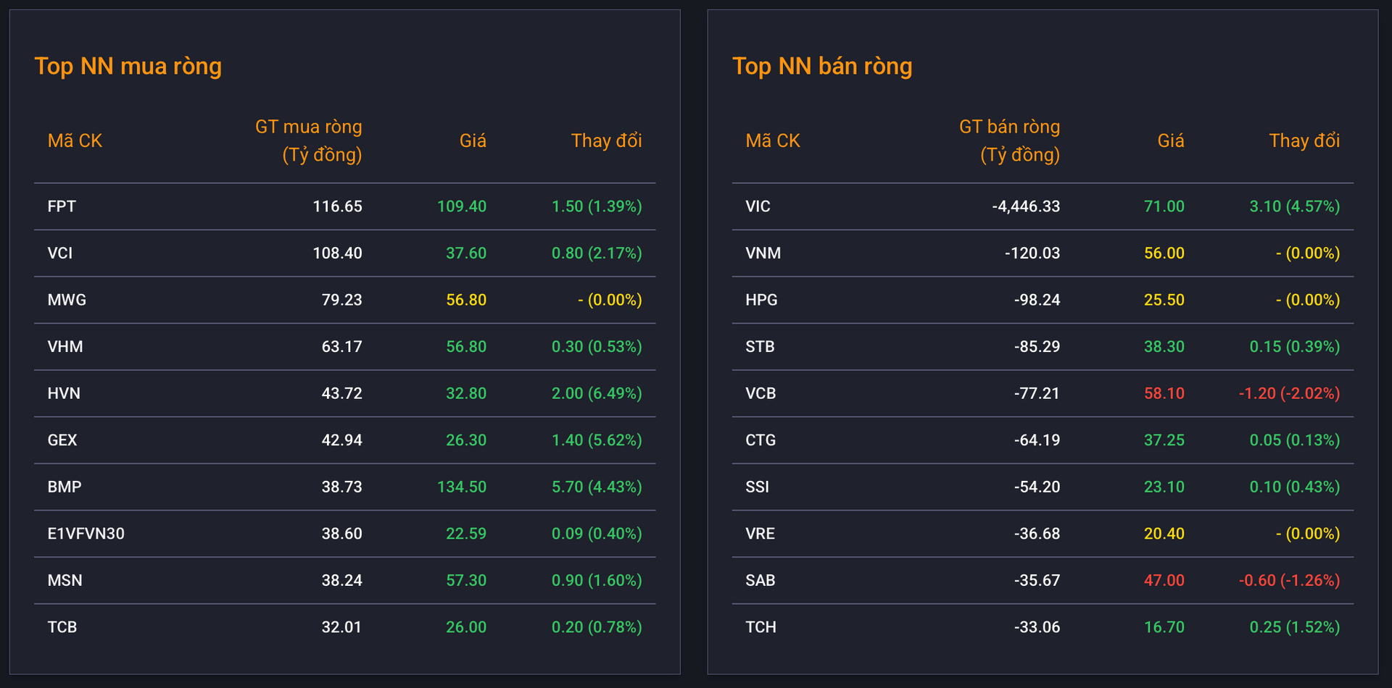Image resolution: width=1392 pixels, height=688 pixels.
Task: Click SAB change -0.60 (-1.26%)
Action: pyautogui.click(x=1289, y=580)
